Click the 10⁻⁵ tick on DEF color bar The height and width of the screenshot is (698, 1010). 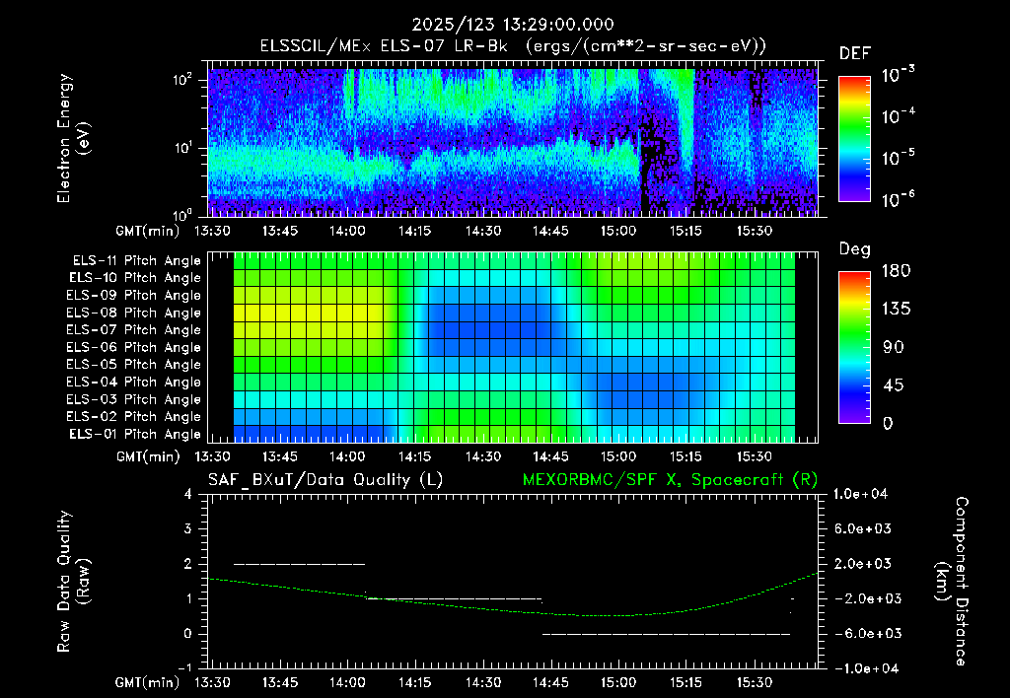click(898, 157)
